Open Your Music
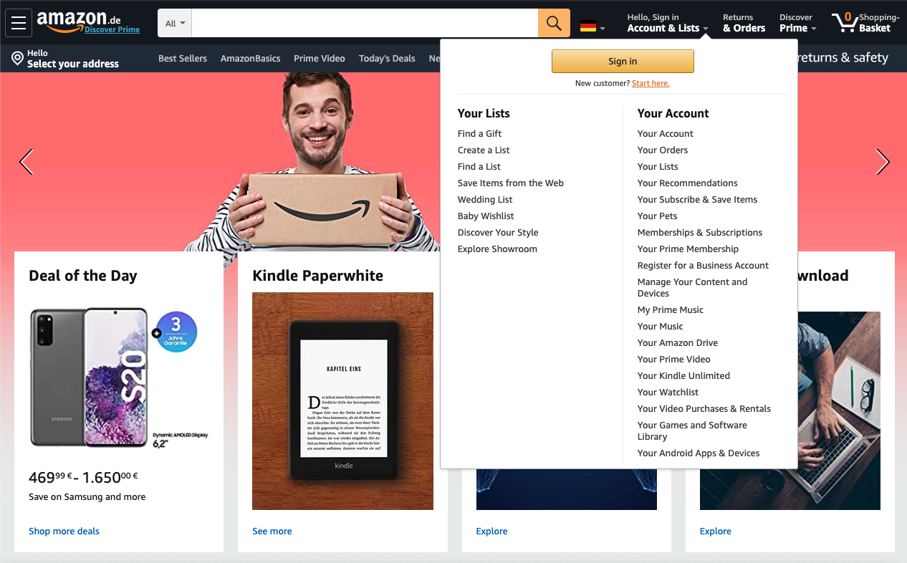Viewport: 907px width, 563px height. [661, 326]
